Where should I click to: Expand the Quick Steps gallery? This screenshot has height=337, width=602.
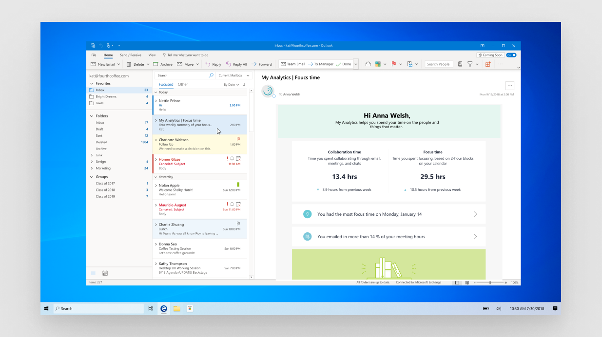point(356,64)
